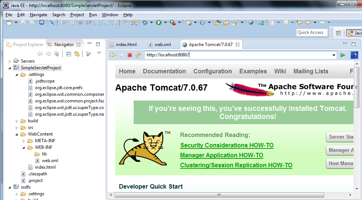Click the green Go to URL arrow
The image size is (362, 200).
click(x=343, y=55)
